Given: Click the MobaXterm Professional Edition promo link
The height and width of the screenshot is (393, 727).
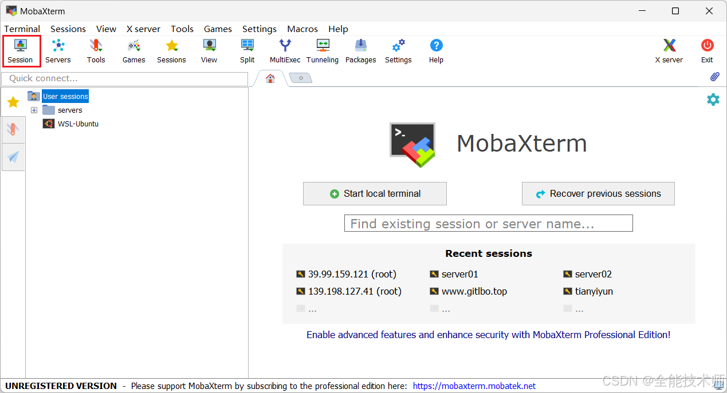Looking at the screenshot, I should click(x=488, y=335).
